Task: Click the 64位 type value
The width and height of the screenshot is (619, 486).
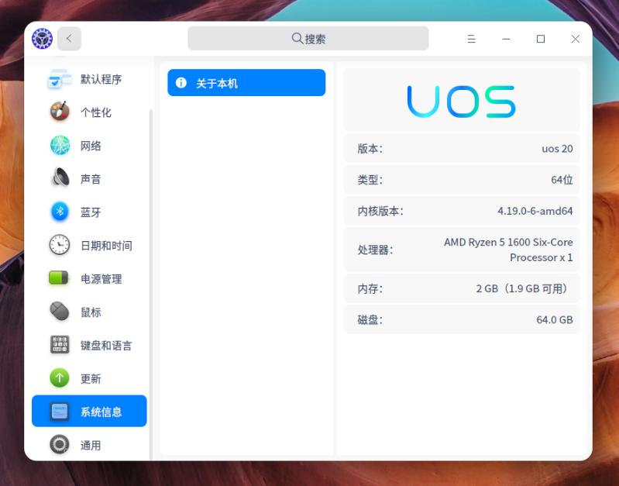Action: point(562,180)
